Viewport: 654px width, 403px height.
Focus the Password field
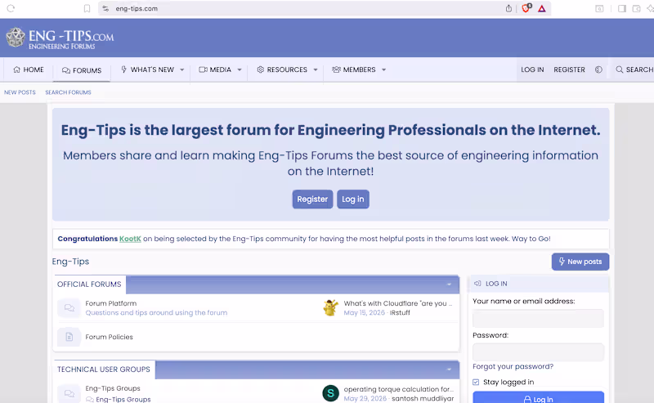(538, 352)
